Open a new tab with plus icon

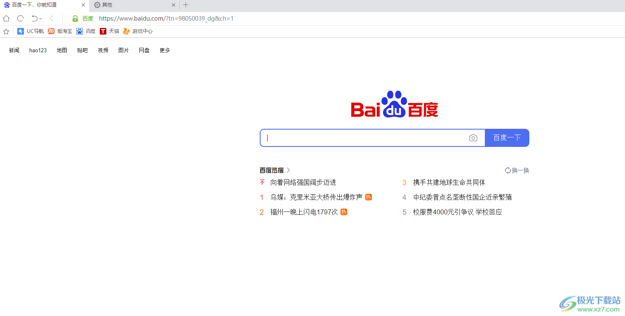(186, 5)
